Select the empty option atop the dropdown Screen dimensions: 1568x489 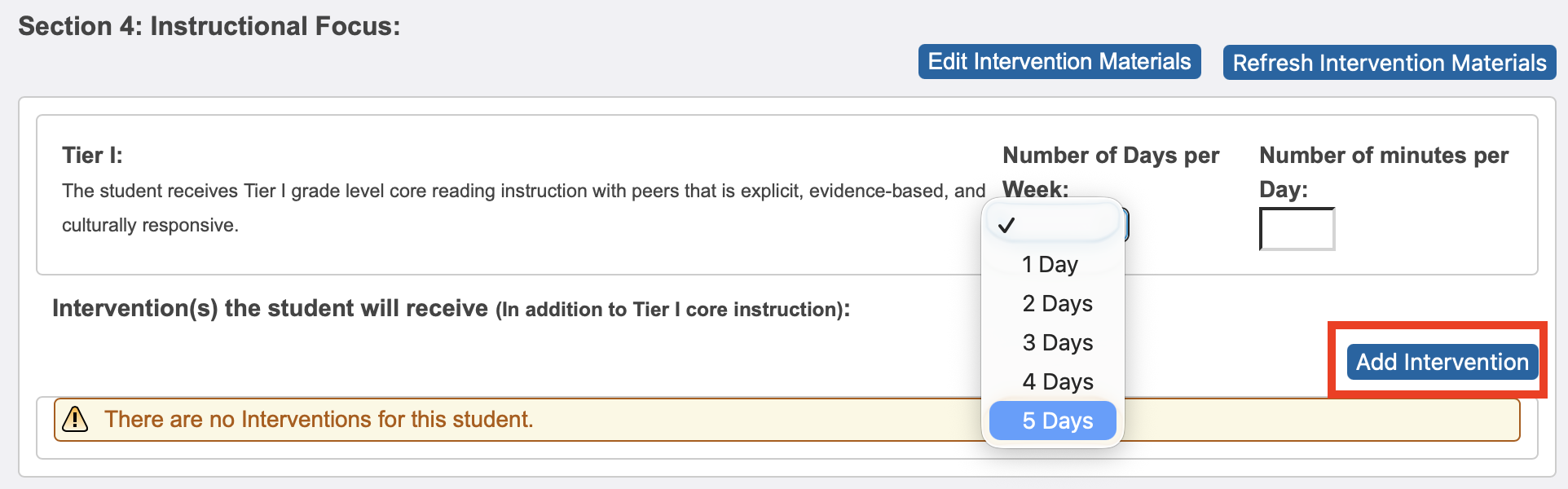click(1052, 227)
